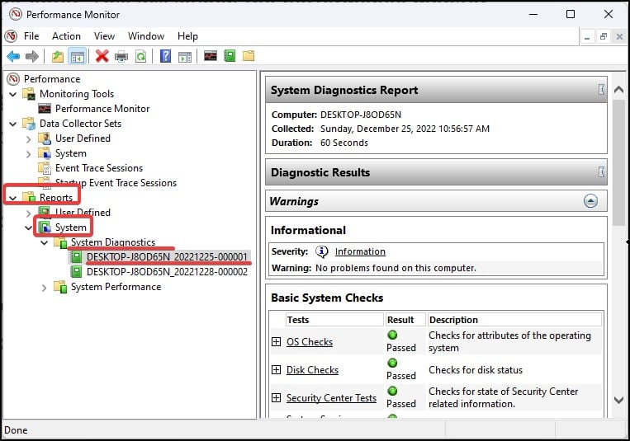Click the vertical scrollbar down arrow in report pane
This screenshot has width=630, height=441.
[x=619, y=400]
